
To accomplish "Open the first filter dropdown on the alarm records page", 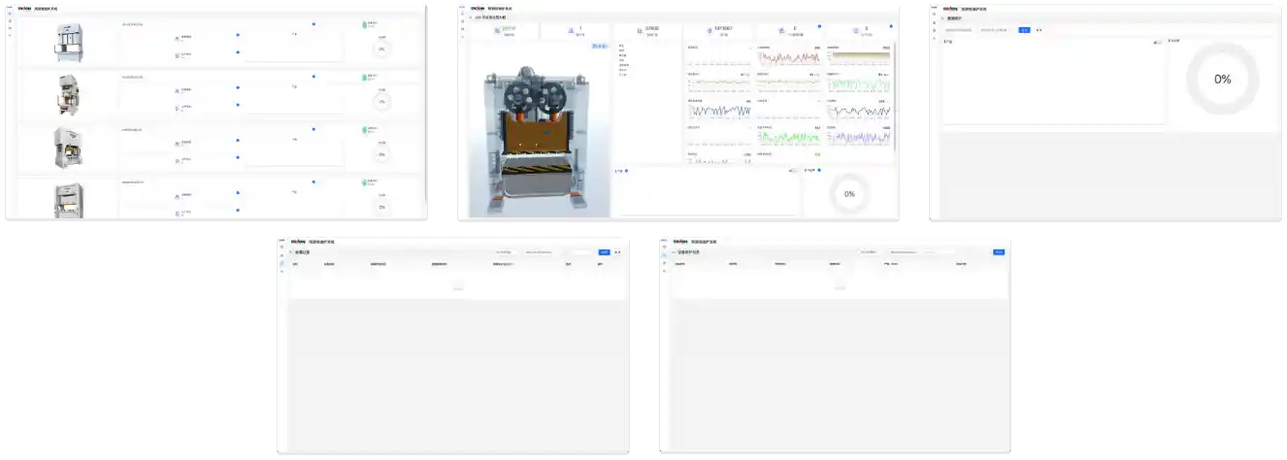I will (x=507, y=252).
